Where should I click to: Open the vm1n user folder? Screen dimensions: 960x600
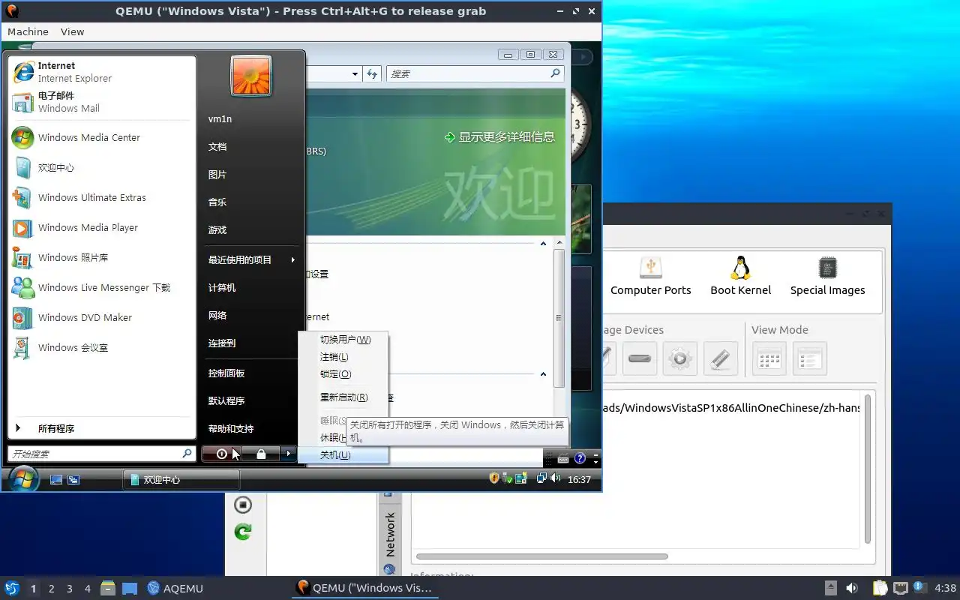(x=252, y=119)
